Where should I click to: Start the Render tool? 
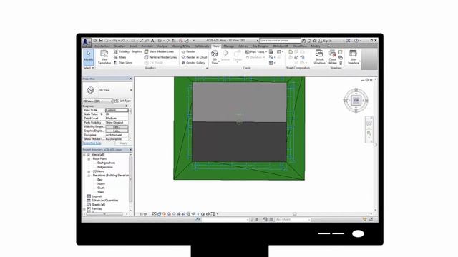point(188,51)
